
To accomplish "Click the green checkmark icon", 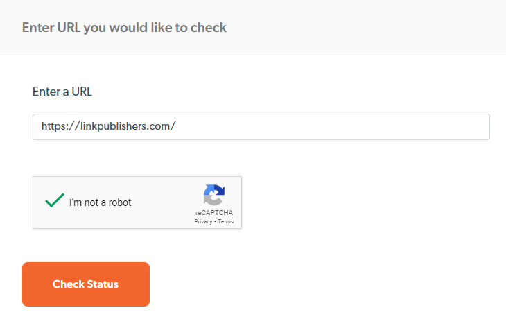I will (54, 201).
